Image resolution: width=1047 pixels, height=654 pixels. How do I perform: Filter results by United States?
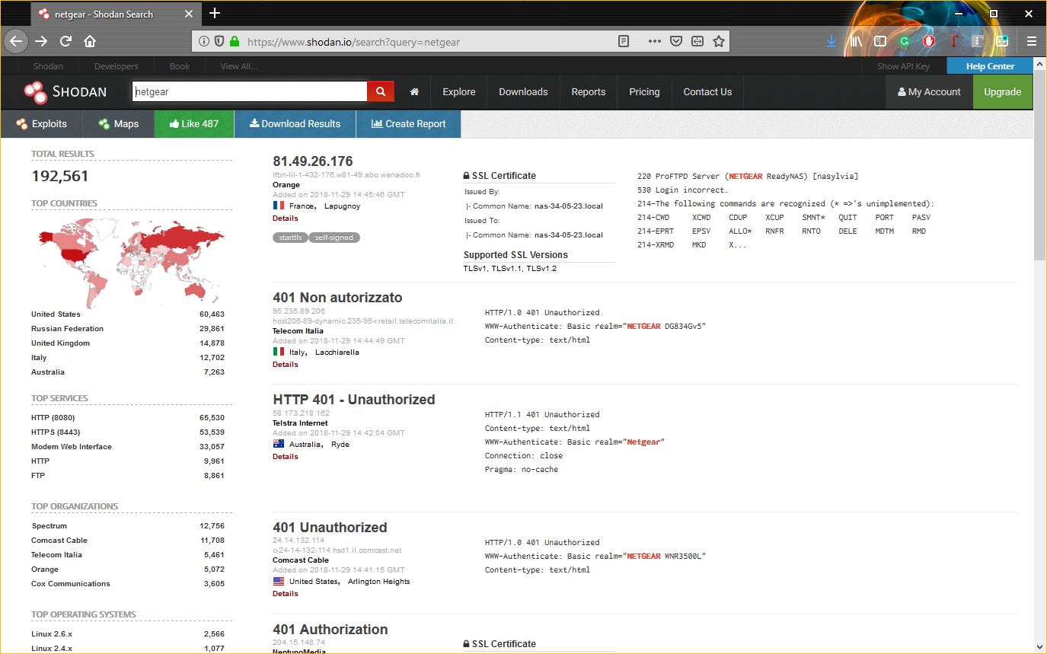point(56,314)
